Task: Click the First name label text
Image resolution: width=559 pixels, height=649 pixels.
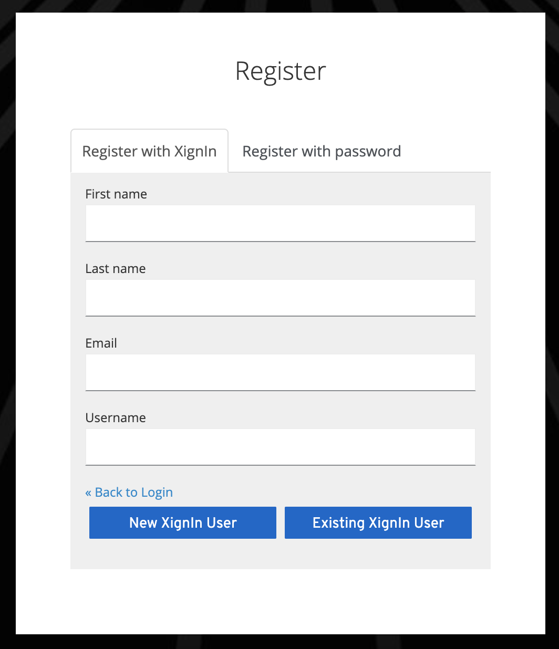Action: pyautogui.click(x=116, y=194)
